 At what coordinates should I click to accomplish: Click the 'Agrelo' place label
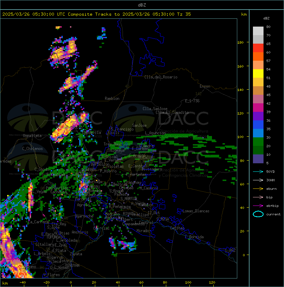tap(83, 205)
